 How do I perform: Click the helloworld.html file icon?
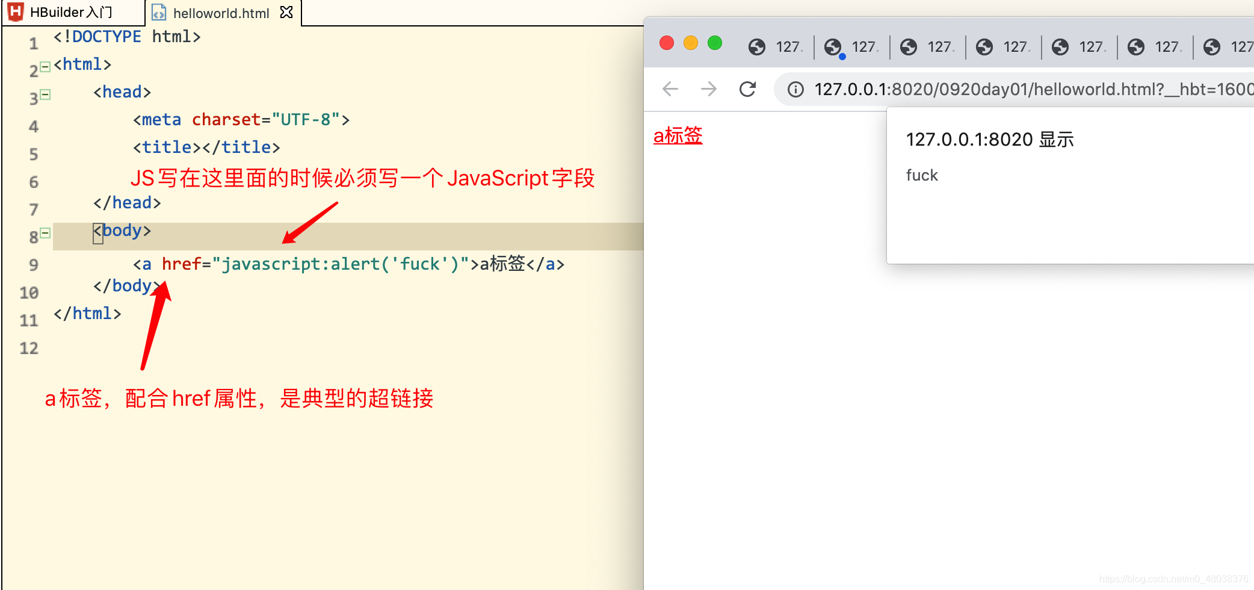[159, 12]
